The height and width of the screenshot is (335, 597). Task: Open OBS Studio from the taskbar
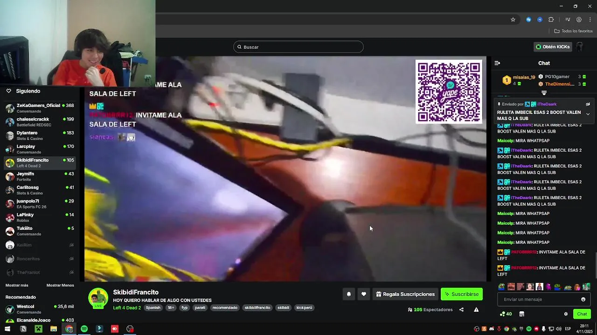(x=130, y=329)
